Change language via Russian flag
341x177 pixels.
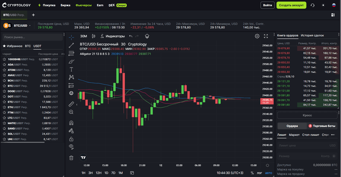[334, 5]
